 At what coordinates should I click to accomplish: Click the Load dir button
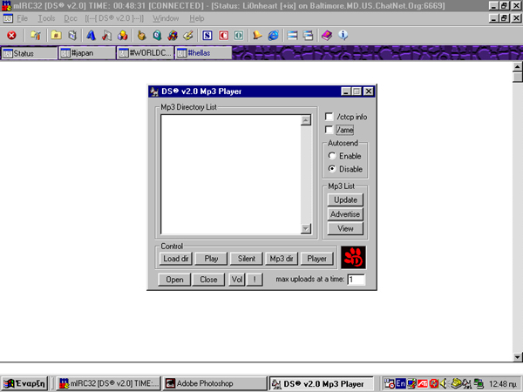pyautogui.click(x=176, y=259)
